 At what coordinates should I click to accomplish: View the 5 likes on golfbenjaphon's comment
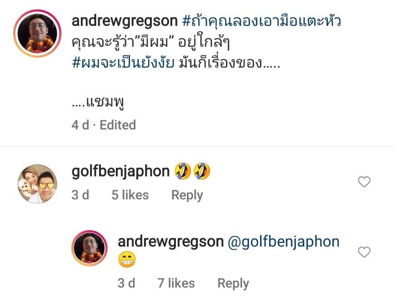(130, 195)
